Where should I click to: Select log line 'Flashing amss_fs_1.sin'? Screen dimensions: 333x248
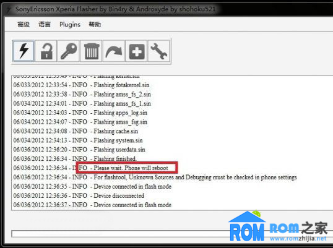coord(82,103)
